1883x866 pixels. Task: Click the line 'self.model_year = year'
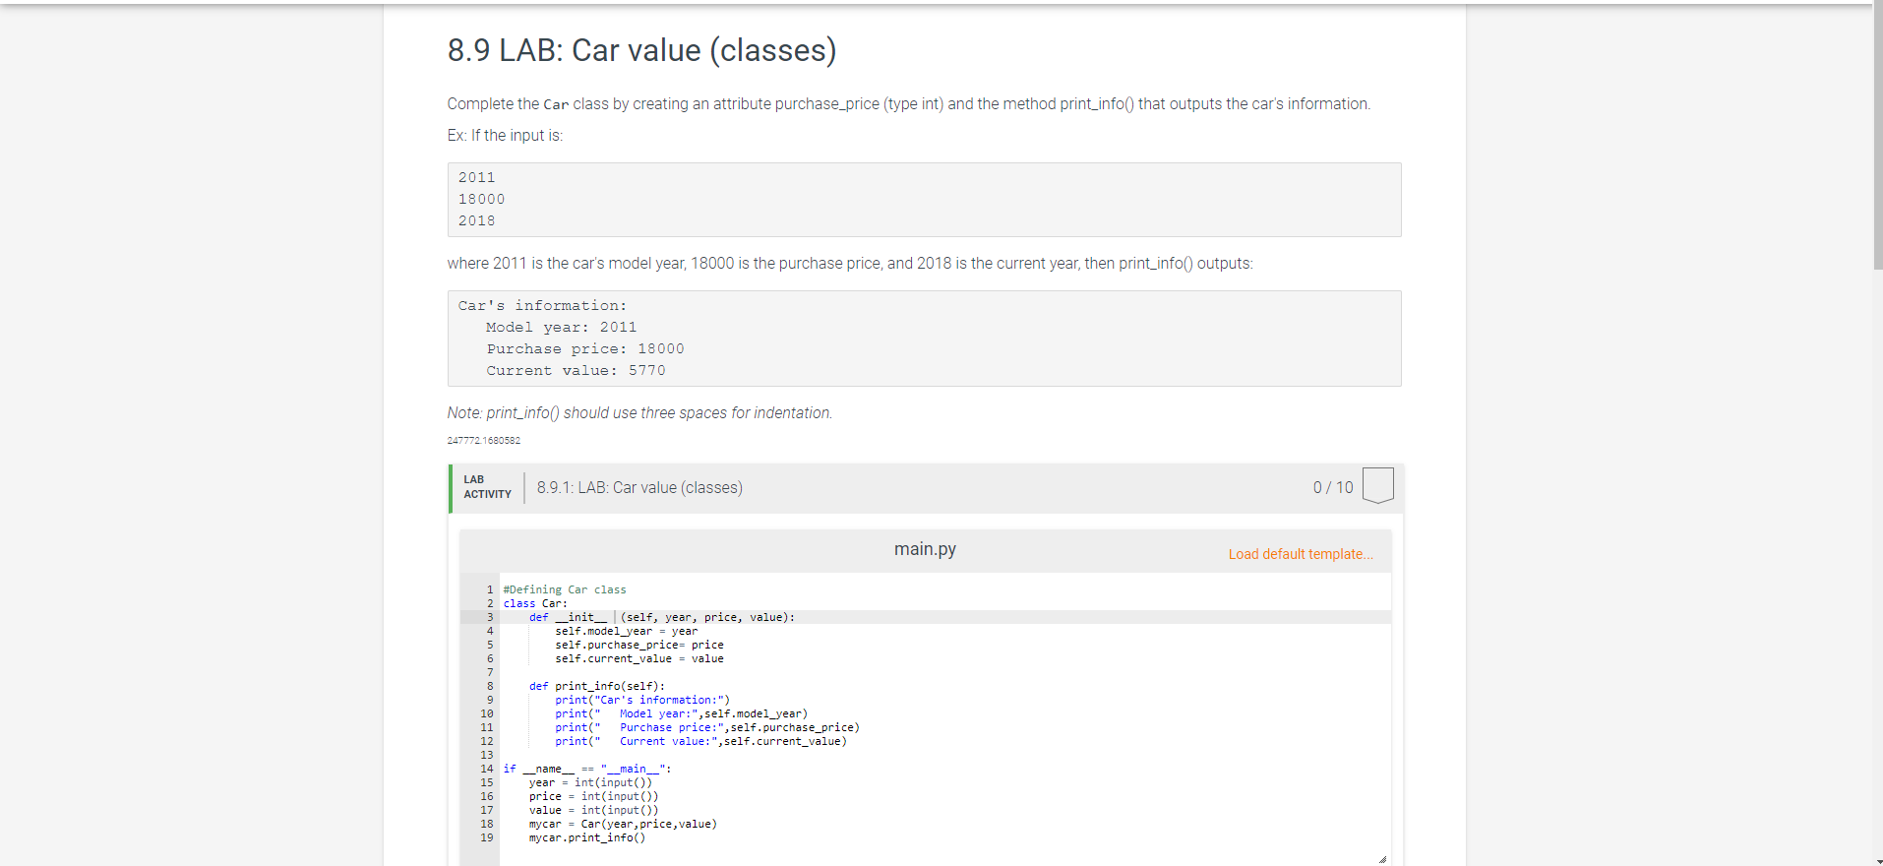(x=626, y=631)
